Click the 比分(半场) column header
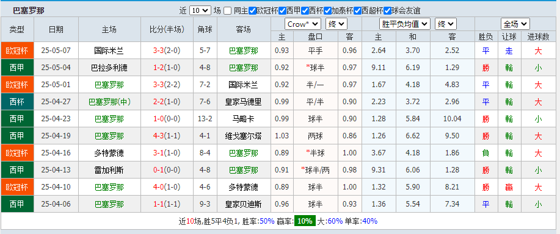This screenshot has width=560, height=234. (x=167, y=29)
